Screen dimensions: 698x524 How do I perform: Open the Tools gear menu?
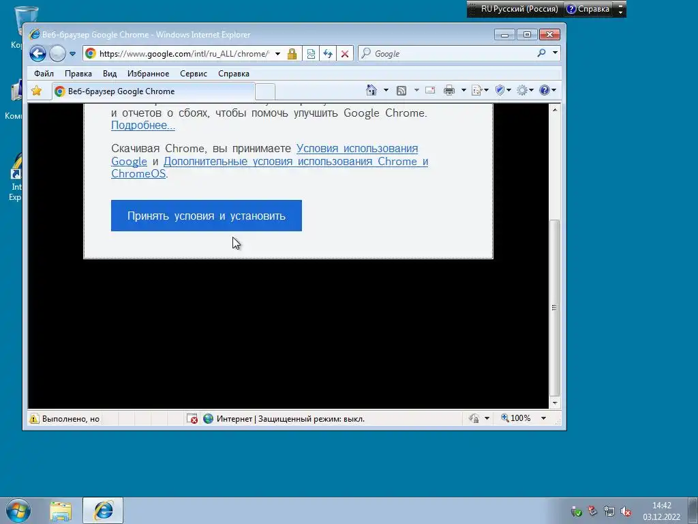pos(525,91)
